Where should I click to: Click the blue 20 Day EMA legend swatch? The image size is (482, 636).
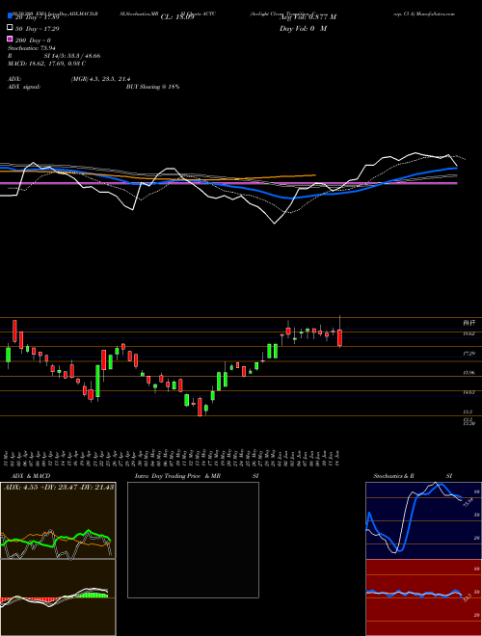click(10, 15)
